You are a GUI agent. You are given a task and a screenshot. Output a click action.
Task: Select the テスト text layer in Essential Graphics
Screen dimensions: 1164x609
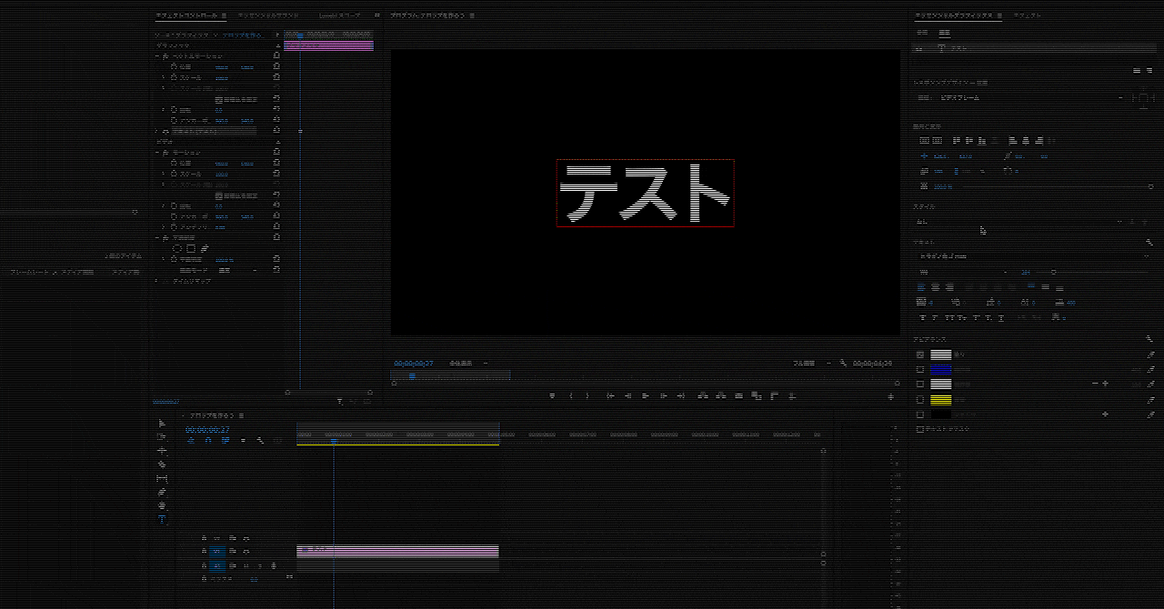[x=1033, y=48]
